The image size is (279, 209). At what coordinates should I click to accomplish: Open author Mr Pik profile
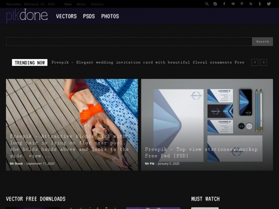point(150,163)
